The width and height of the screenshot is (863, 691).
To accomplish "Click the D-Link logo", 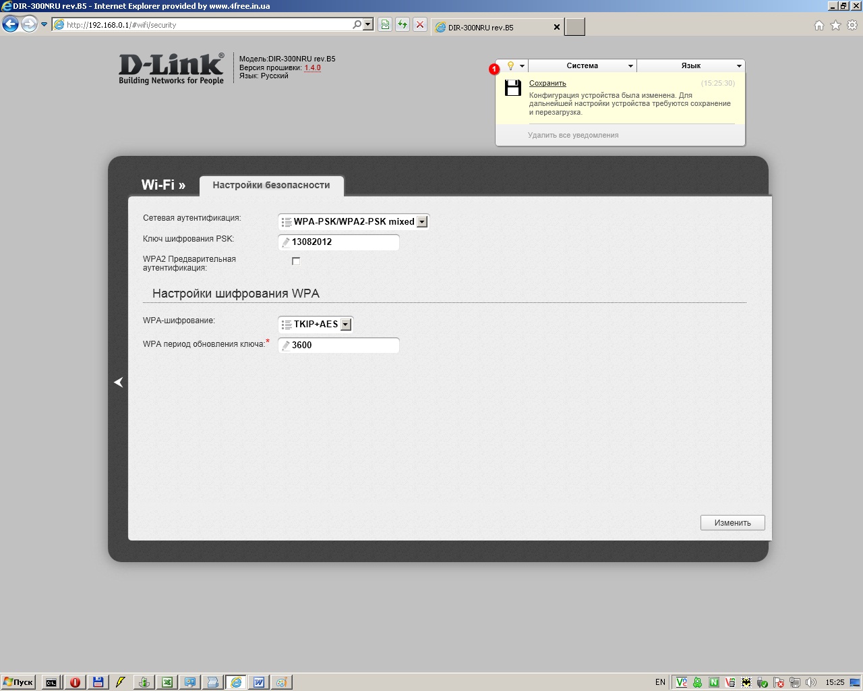I will point(171,69).
